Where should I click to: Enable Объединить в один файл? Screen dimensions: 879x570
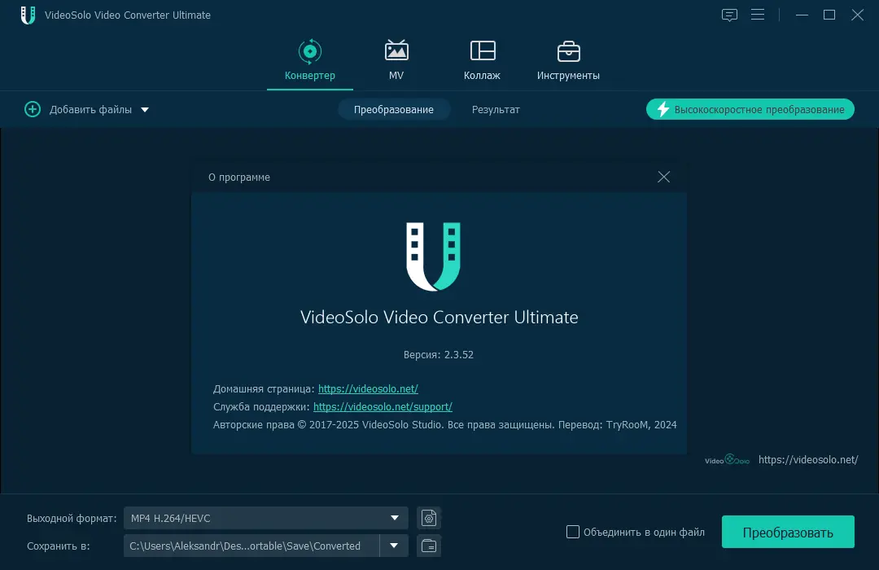[573, 532]
